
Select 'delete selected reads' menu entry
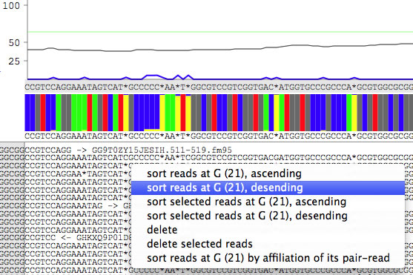pos(199,244)
